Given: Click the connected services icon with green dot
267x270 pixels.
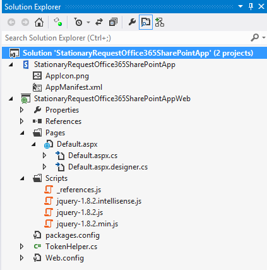Looking at the screenshot, I should click(58, 21).
